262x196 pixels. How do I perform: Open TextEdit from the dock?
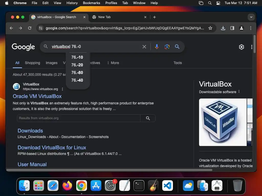pyautogui.click(x=125, y=186)
